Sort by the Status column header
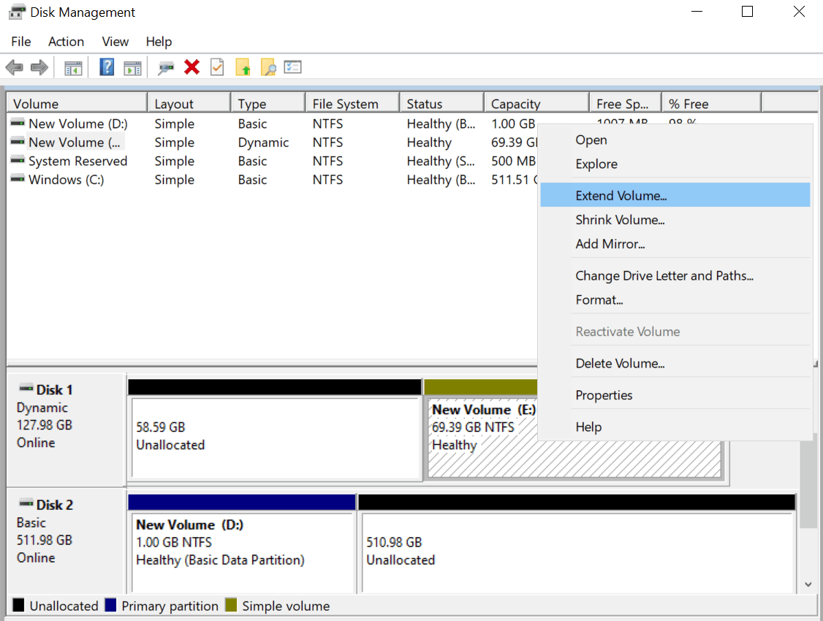 pyautogui.click(x=442, y=103)
